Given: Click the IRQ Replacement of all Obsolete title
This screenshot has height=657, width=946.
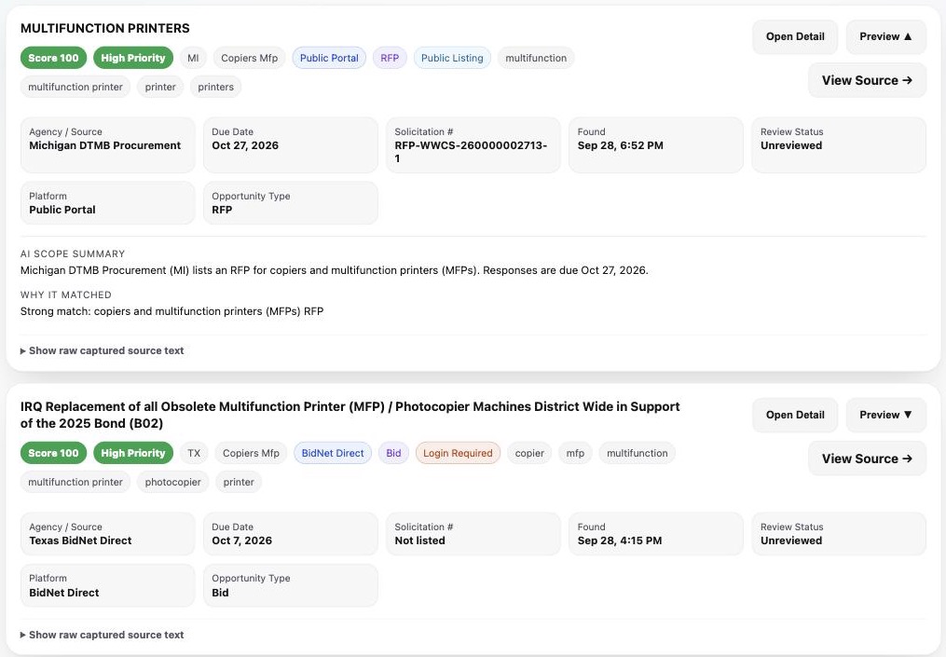Looking at the screenshot, I should coord(350,415).
